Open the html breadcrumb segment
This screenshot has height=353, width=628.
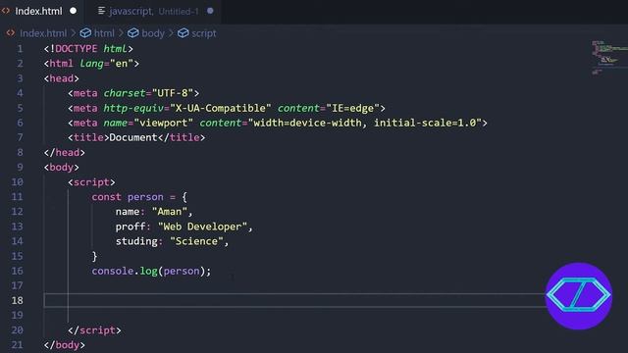point(104,33)
